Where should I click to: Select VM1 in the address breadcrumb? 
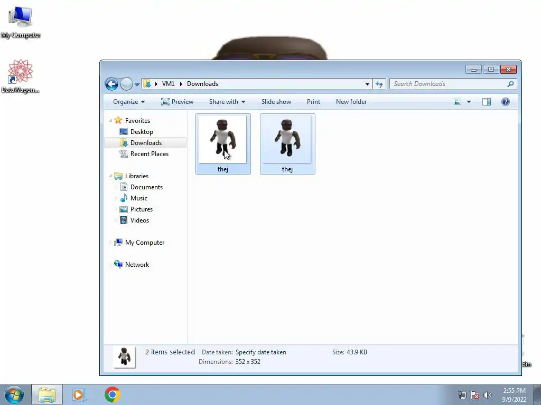pos(168,84)
